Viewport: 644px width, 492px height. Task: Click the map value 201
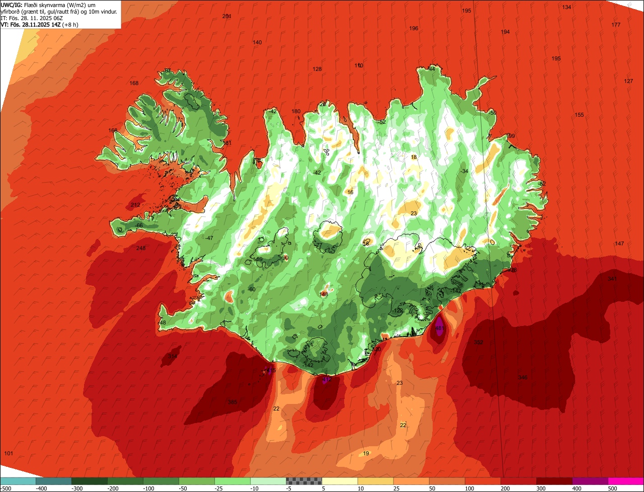pos(227,16)
